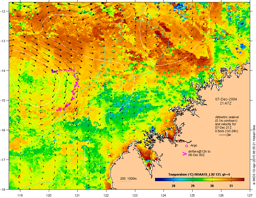Viewport: 256px width, 198px height.
Task: Click the '08-Dec 00Z' legend text
Action: click(196, 155)
